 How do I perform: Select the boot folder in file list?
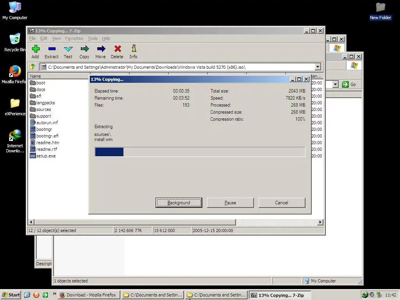click(x=37, y=83)
